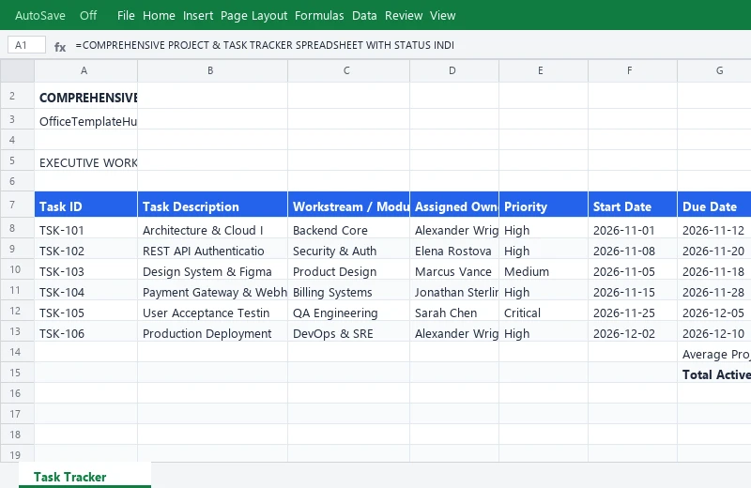Select the Billing Systems cell
The width and height of the screenshot is (751, 488).
pyautogui.click(x=348, y=290)
